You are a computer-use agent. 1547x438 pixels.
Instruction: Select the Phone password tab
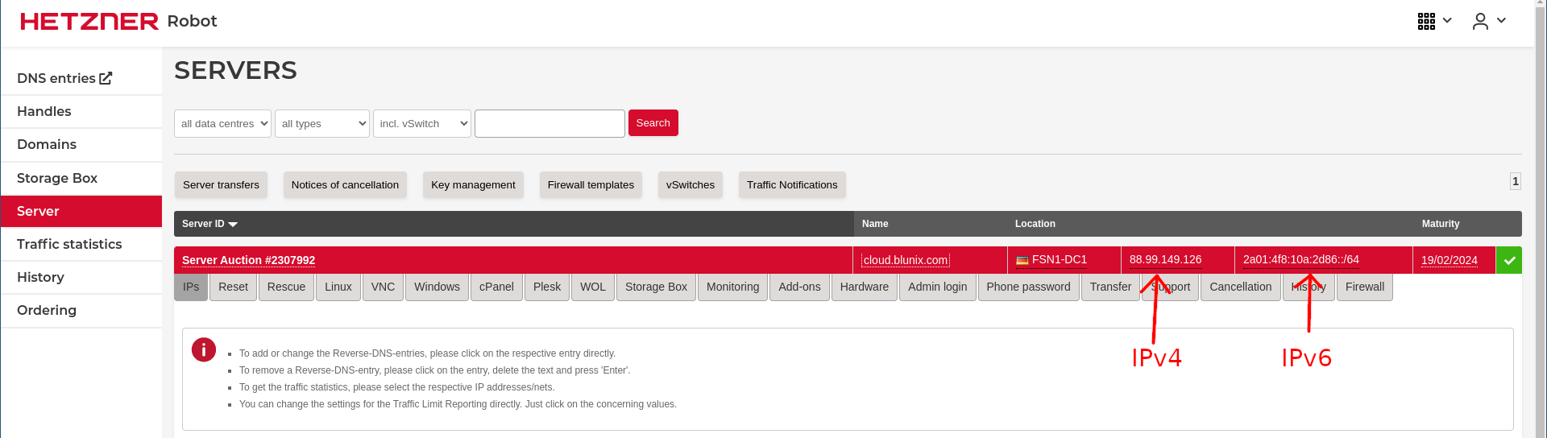pos(1028,287)
